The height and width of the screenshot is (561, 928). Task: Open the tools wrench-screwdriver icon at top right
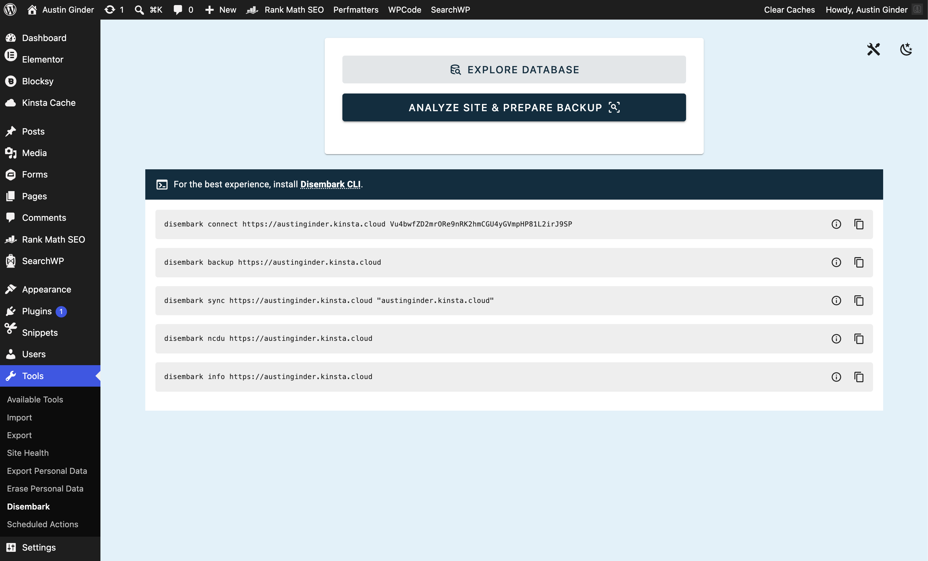(873, 49)
